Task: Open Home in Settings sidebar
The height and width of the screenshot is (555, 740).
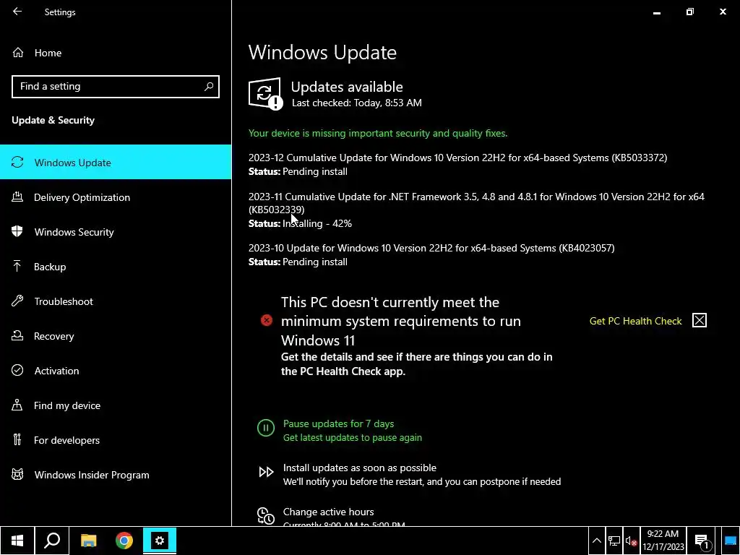Action: 116,53
